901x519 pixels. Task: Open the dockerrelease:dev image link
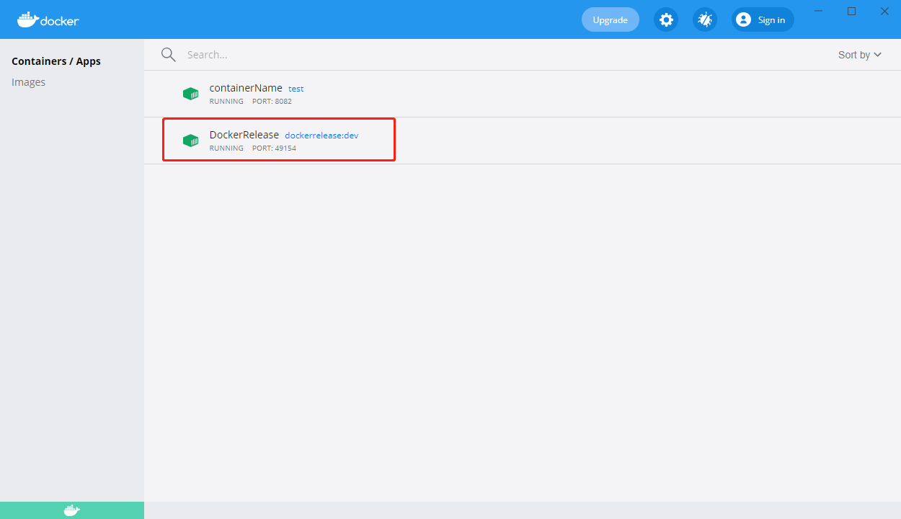click(321, 136)
